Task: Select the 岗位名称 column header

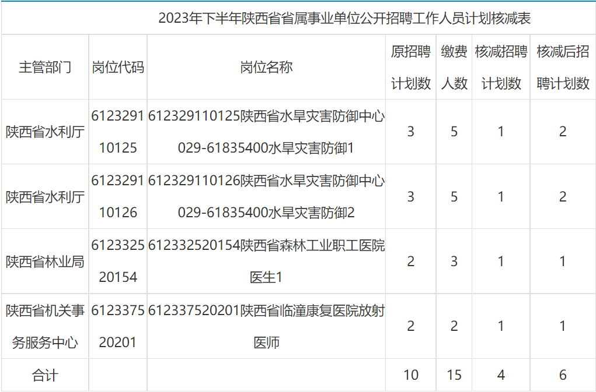Action: tap(266, 67)
